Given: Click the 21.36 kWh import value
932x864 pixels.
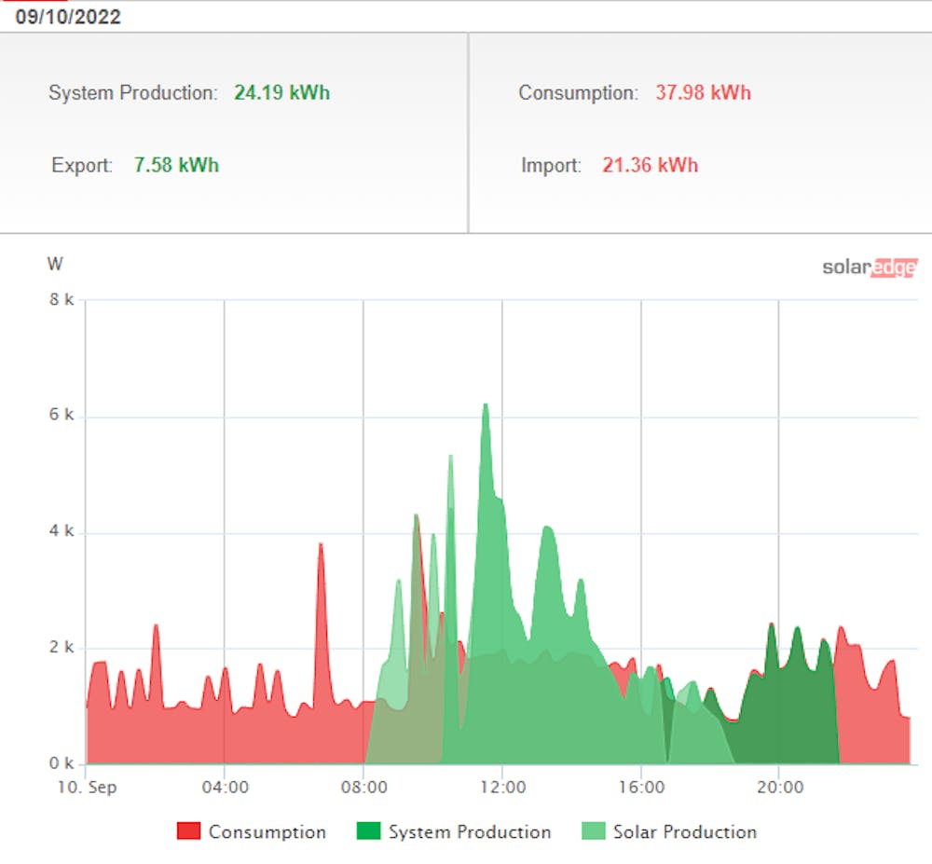Looking at the screenshot, I should pyautogui.click(x=651, y=165).
